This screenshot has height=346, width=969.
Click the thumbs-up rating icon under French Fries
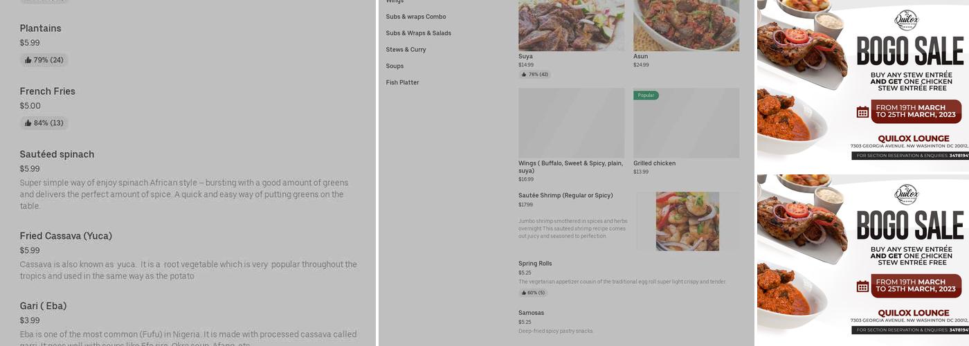click(28, 123)
